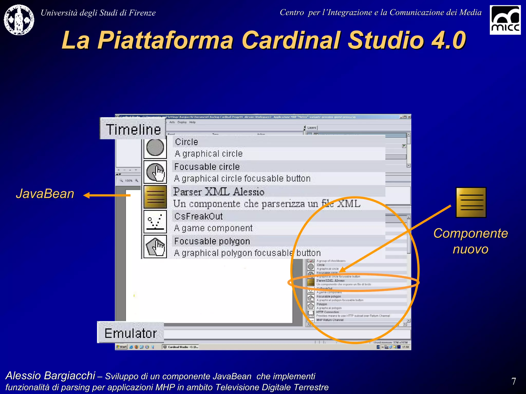Select the small Polygon pentagon palette icon

311,306
